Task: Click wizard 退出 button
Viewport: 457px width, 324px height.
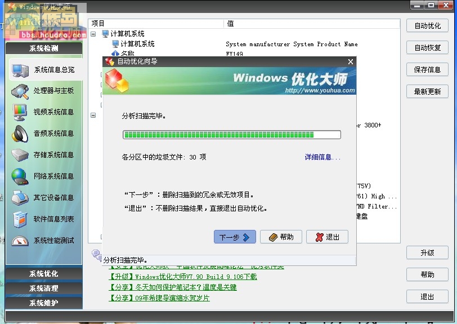Action: pyautogui.click(x=327, y=237)
